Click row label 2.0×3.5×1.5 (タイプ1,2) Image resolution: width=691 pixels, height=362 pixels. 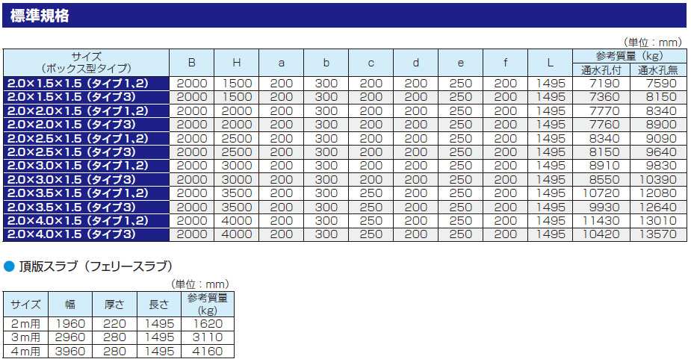point(87,193)
